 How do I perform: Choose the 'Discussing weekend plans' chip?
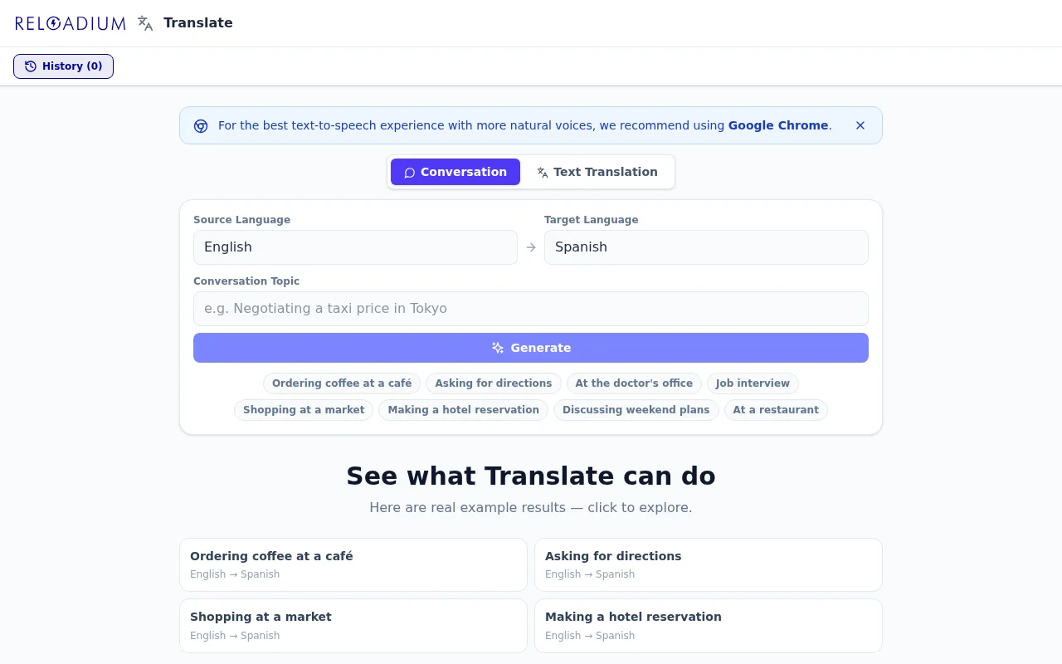tap(636, 410)
